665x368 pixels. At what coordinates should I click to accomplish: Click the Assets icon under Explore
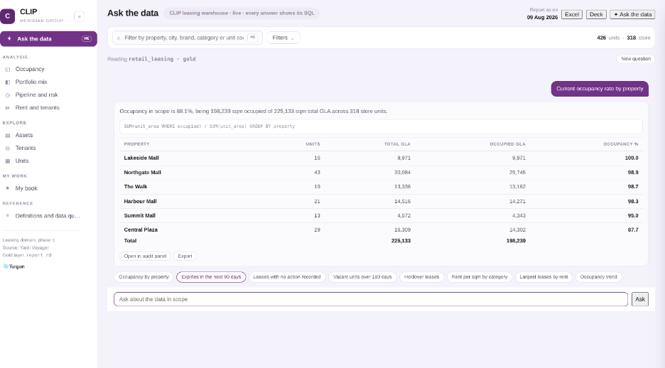(x=7, y=135)
